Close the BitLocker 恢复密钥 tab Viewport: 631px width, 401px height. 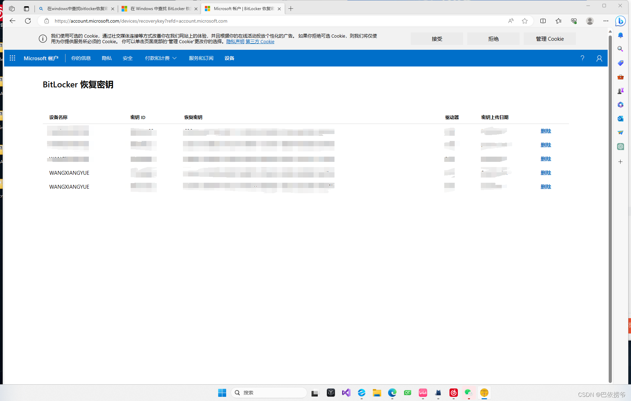click(279, 9)
